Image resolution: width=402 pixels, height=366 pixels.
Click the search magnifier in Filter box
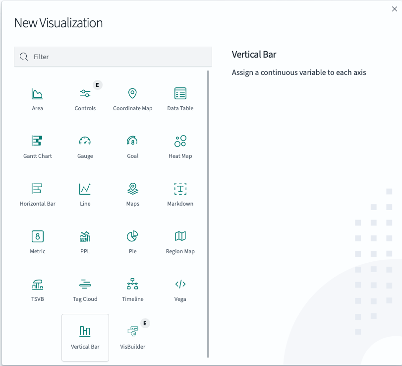tap(24, 57)
